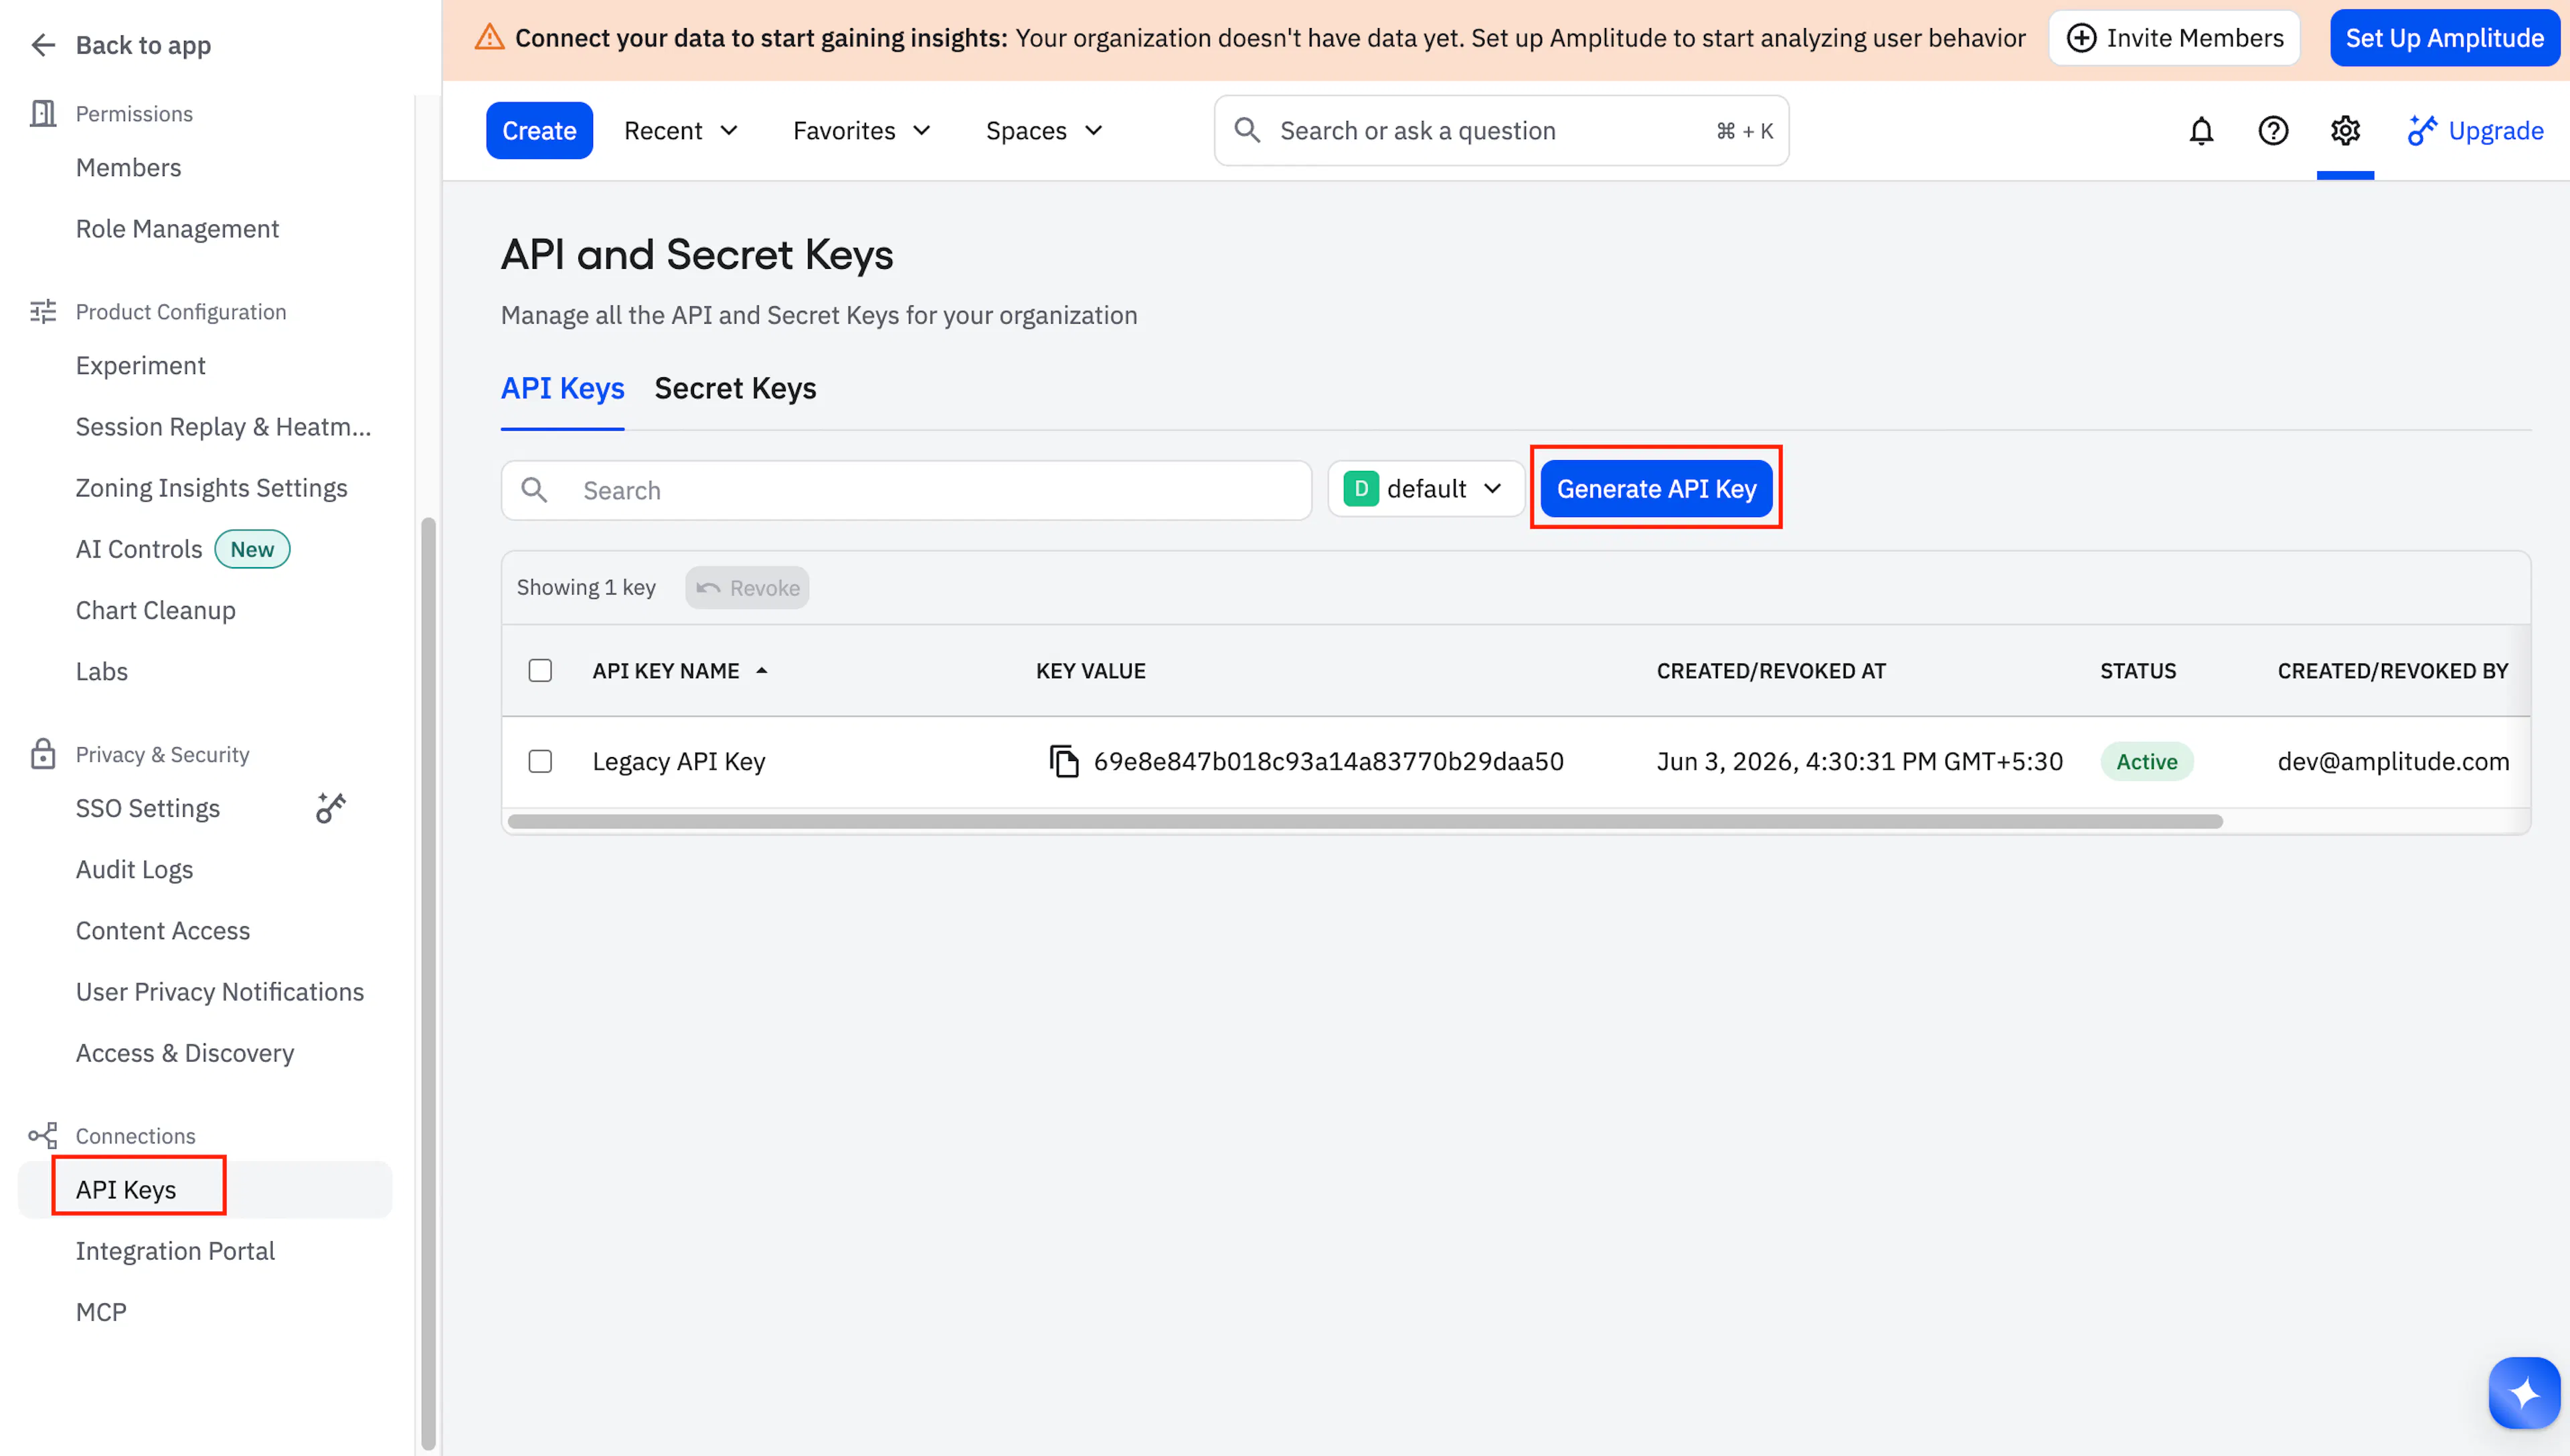Expand the Recent dropdown
The width and height of the screenshot is (2570, 1456).
click(681, 131)
